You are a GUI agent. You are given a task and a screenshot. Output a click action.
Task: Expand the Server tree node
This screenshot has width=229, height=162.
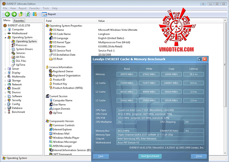[x=5, y=69]
